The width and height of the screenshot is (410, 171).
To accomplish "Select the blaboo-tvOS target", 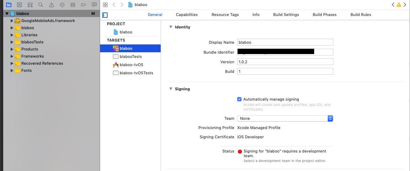I will tap(130, 65).
